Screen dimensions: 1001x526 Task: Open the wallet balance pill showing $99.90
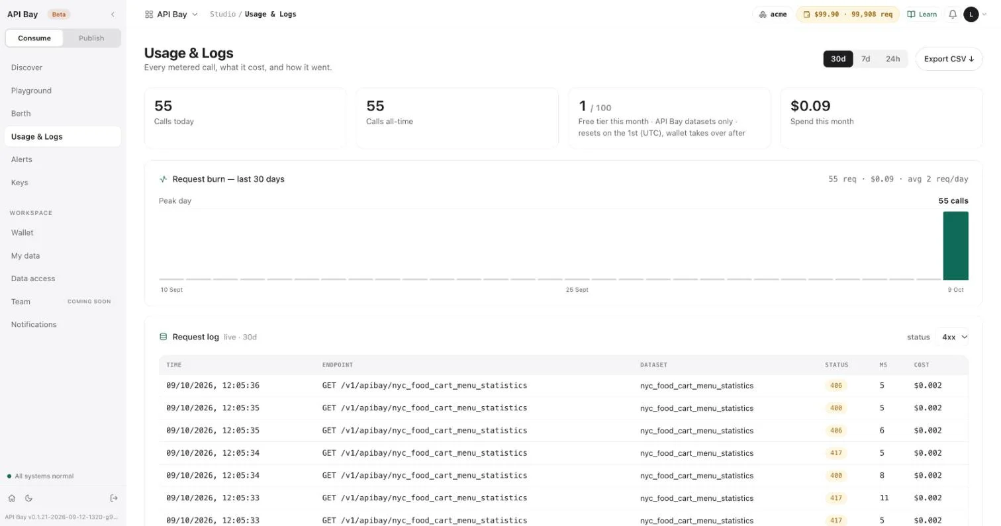coord(847,14)
